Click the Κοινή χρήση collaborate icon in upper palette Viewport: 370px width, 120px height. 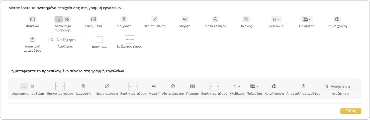[337, 19]
